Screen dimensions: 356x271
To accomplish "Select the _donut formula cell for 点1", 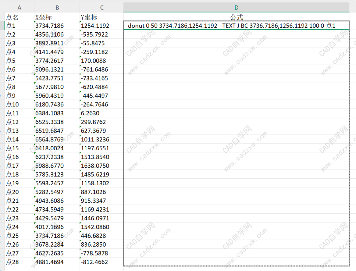I will coord(236,26).
